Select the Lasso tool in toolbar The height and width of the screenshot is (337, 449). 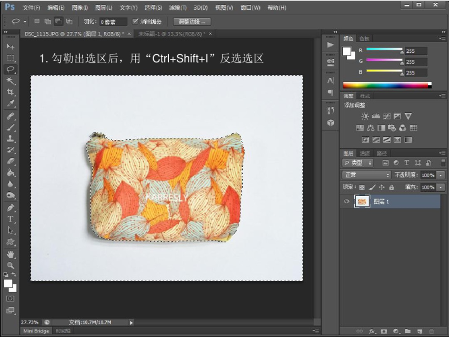[11, 69]
